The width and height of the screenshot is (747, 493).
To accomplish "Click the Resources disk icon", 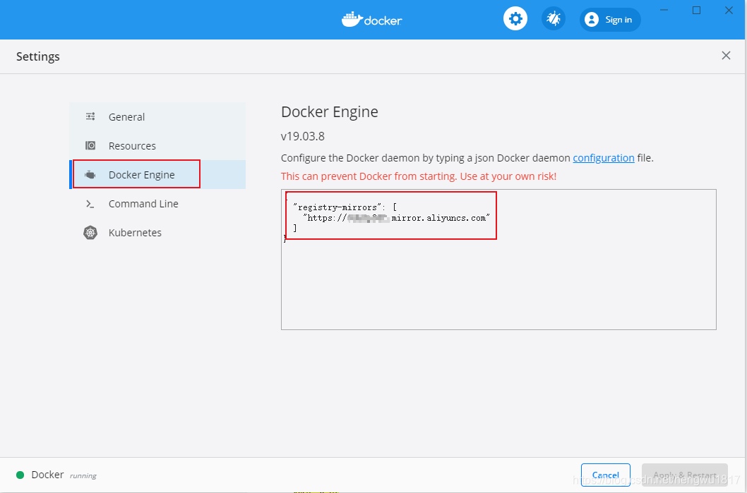I will click(x=90, y=145).
